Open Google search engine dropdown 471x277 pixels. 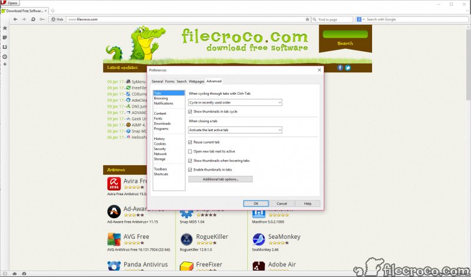(x=360, y=19)
